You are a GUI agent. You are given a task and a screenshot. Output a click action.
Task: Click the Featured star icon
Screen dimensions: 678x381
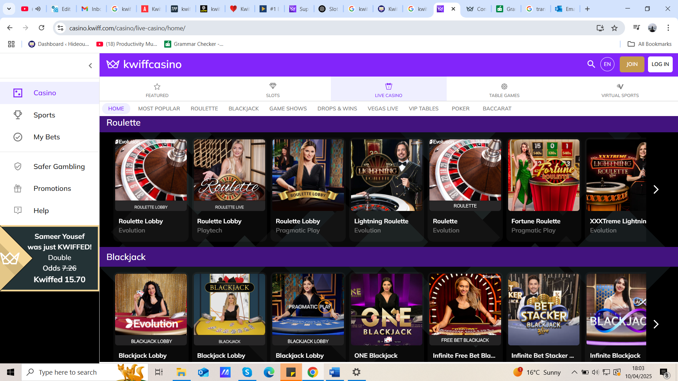(157, 86)
